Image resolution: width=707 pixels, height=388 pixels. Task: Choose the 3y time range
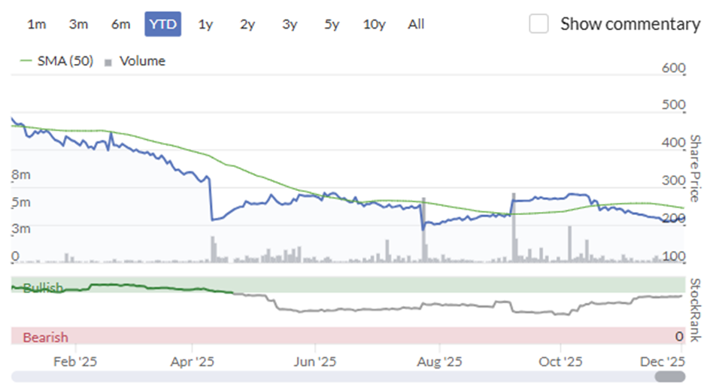pos(290,24)
